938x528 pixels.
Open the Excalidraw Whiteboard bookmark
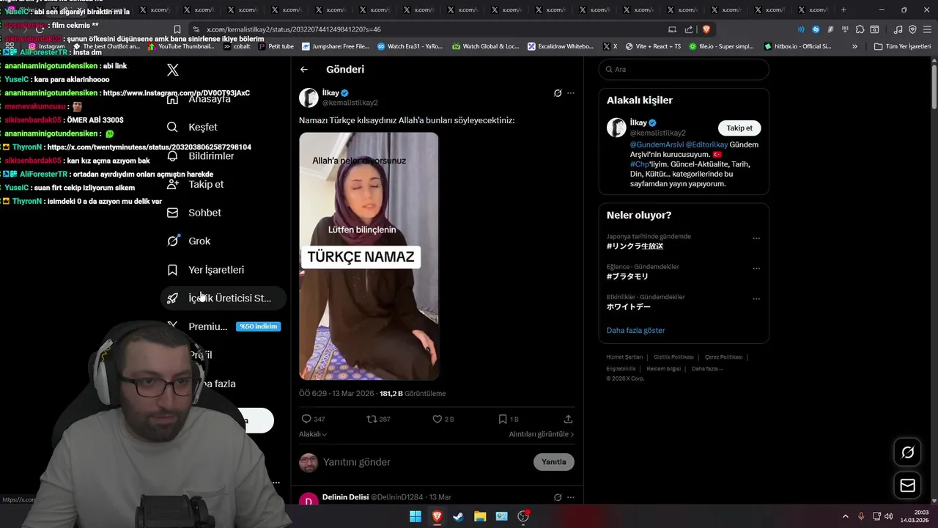[x=559, y=46]
